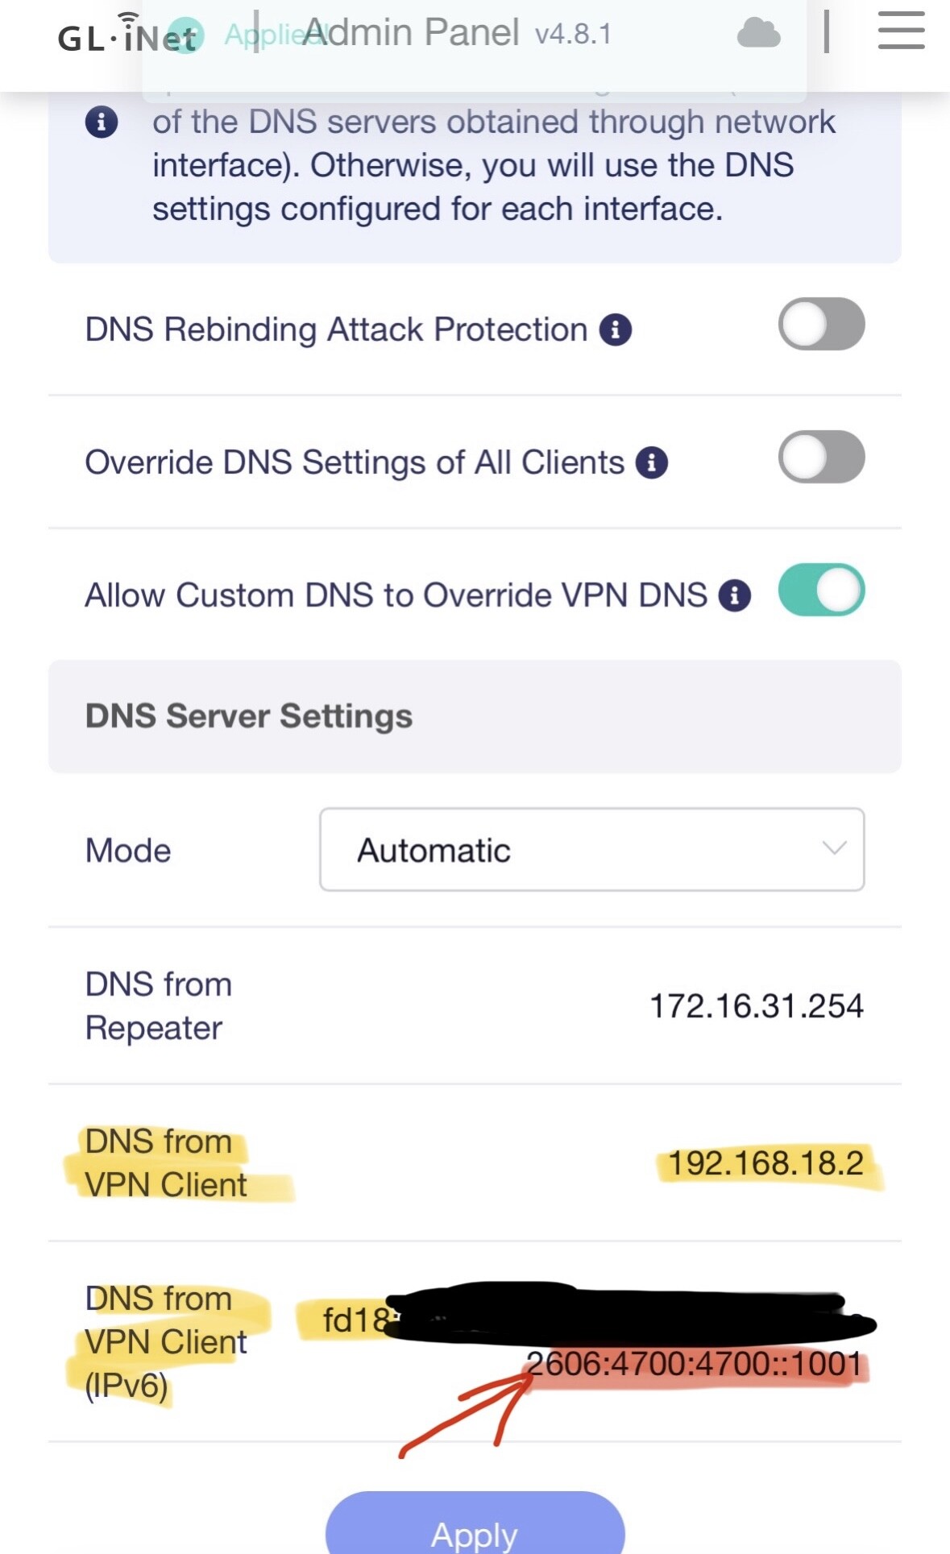Open the hamburger menu icon
950x1554 pixels.
coord(901,31)
